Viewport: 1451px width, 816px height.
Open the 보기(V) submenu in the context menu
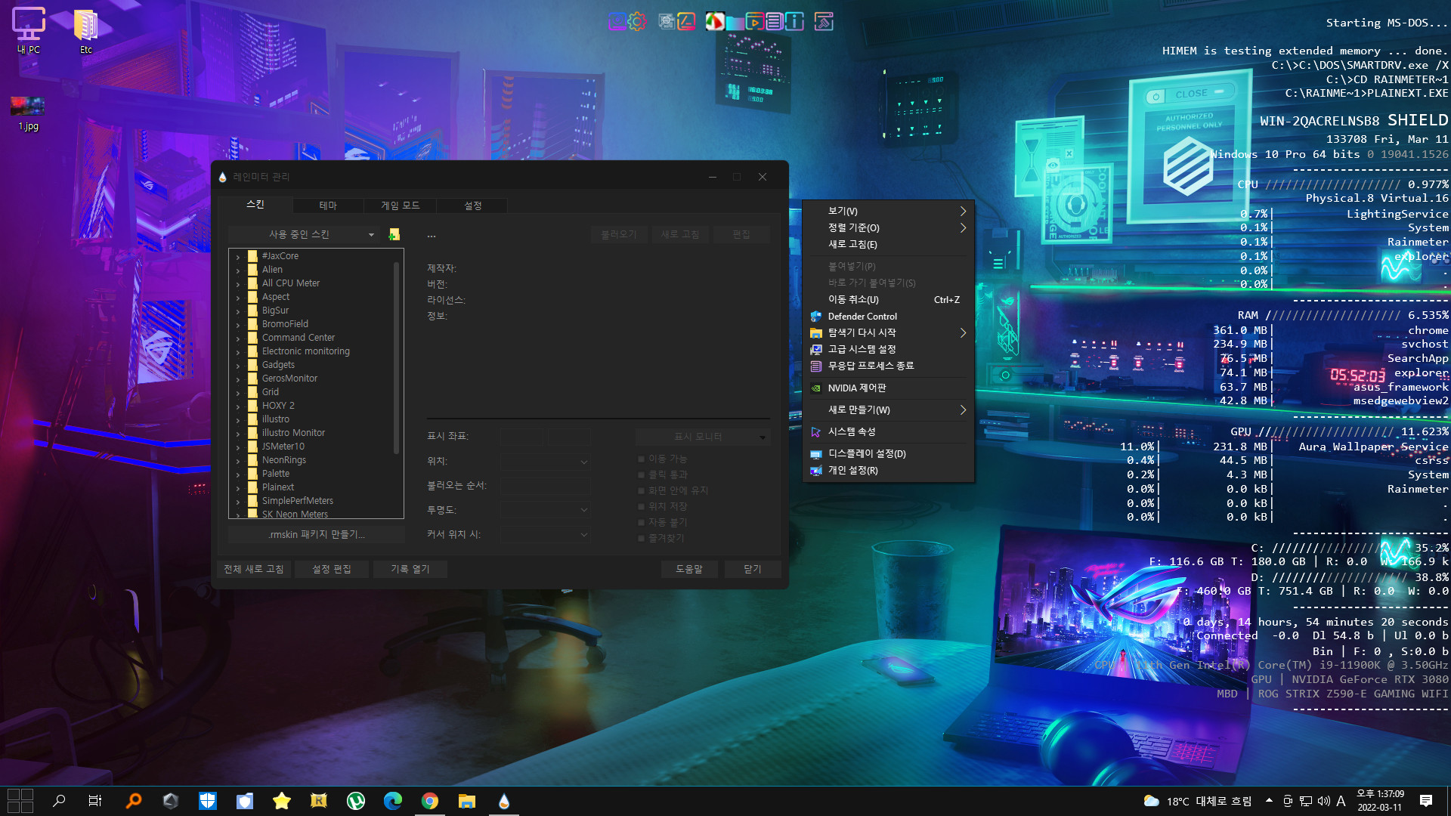point(888,212)
